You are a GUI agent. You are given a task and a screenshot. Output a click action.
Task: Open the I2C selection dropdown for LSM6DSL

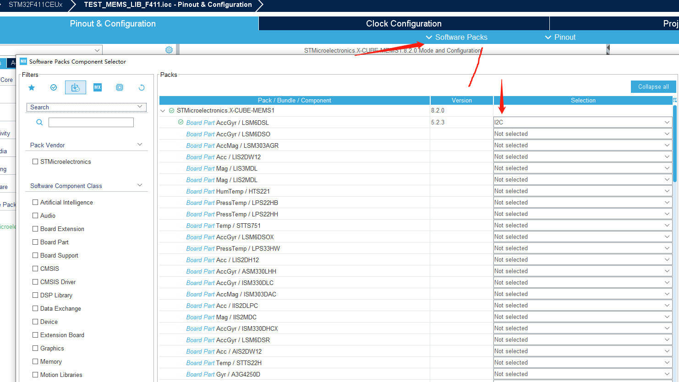(583, 122)
